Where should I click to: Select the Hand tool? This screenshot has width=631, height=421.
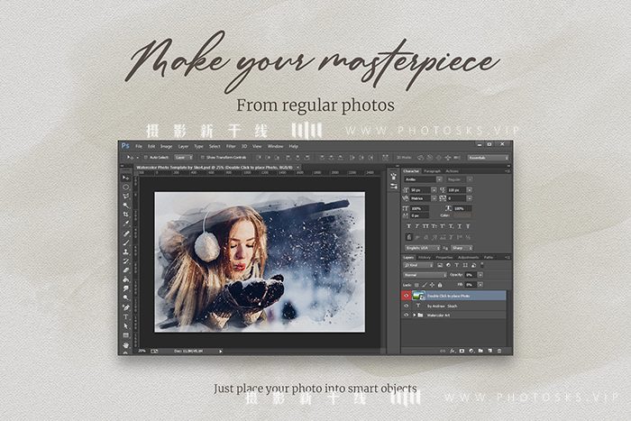[126, 345]
